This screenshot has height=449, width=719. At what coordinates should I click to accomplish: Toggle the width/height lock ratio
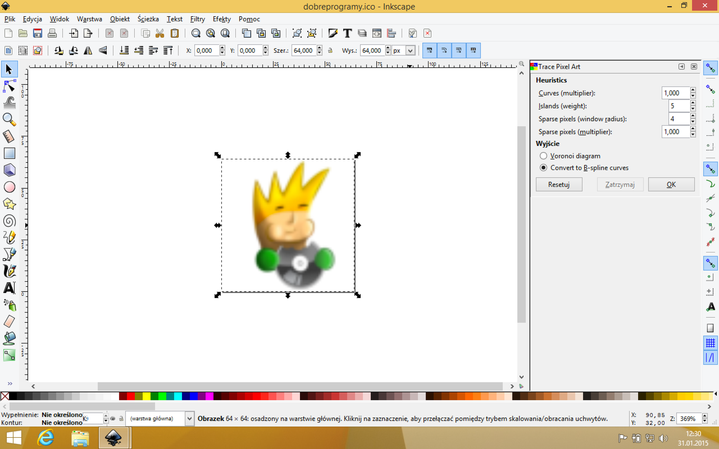330,51
